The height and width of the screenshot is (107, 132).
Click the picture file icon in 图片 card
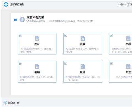pos(37,39)
